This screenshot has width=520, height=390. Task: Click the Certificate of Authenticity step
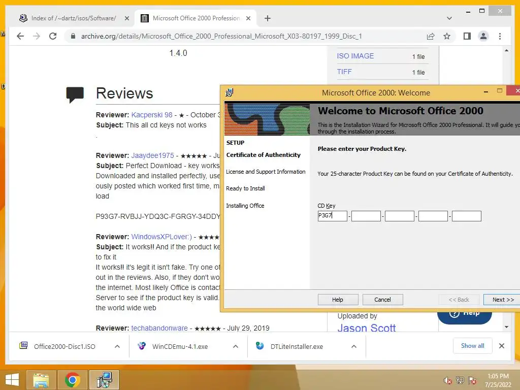coord(264,155)
